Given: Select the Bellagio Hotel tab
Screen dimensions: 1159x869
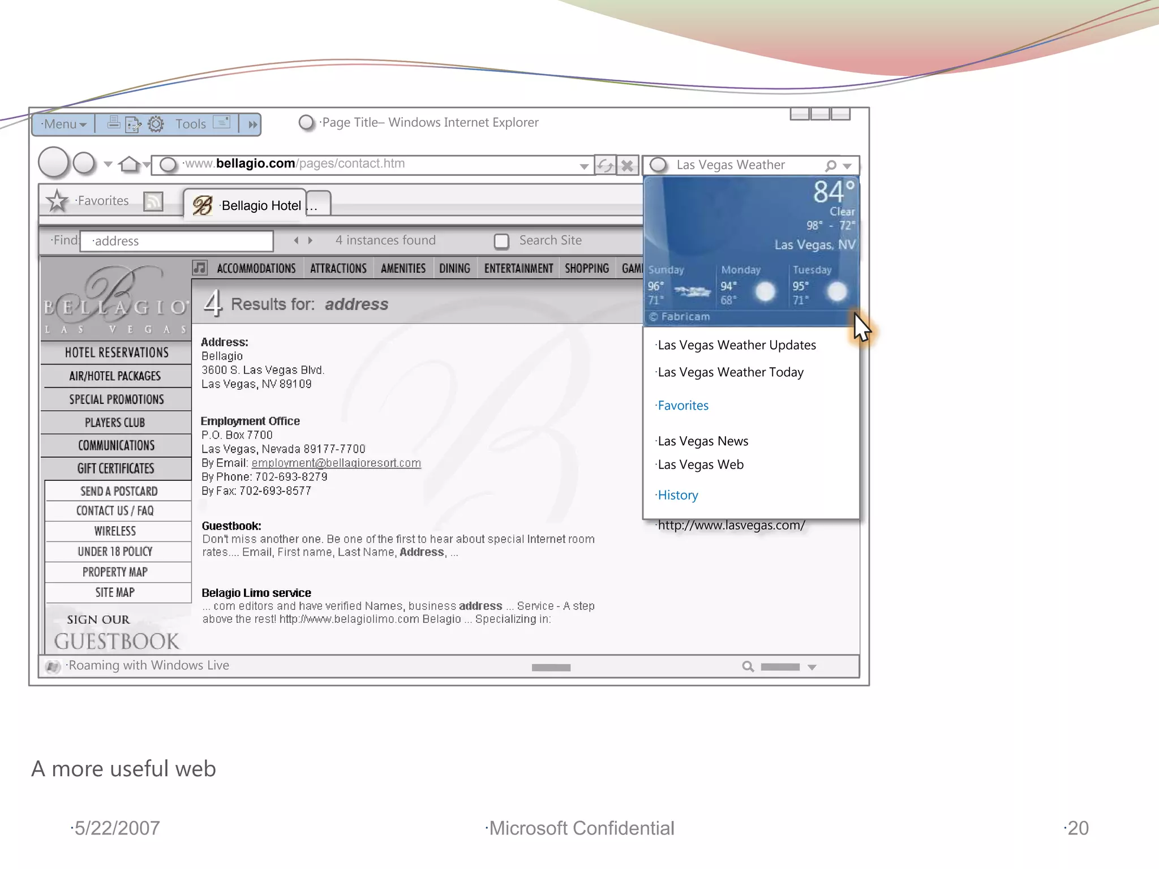Looking at the screenshot, I should [245, 205].
